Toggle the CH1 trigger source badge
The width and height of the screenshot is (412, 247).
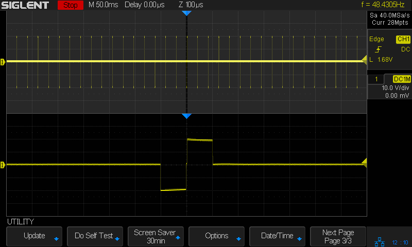pyautogui.click(x=402, y=39)
